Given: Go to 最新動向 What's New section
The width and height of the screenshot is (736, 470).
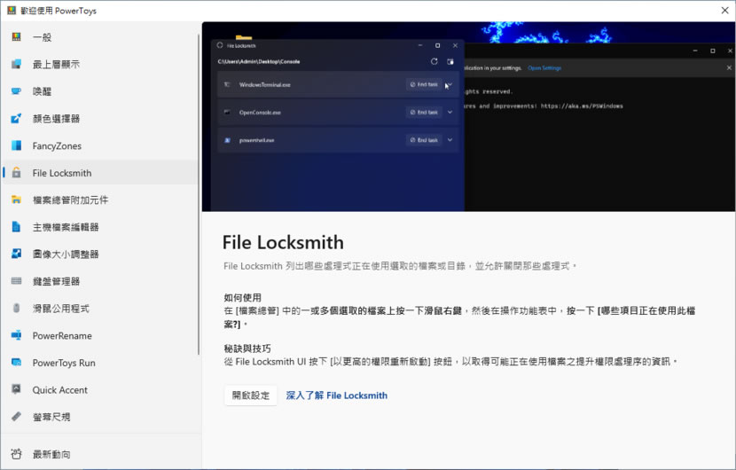Looking at the screenshot, I should 51,455.
